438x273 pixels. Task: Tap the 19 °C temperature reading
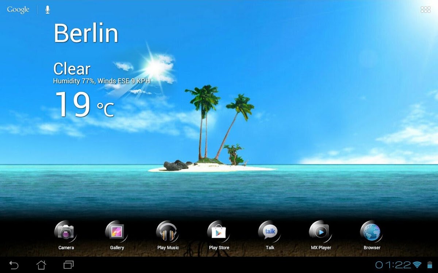coord(84,105)
